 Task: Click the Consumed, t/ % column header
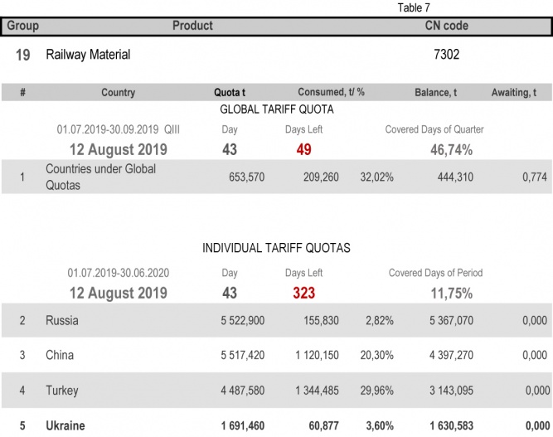coord(332,93)
